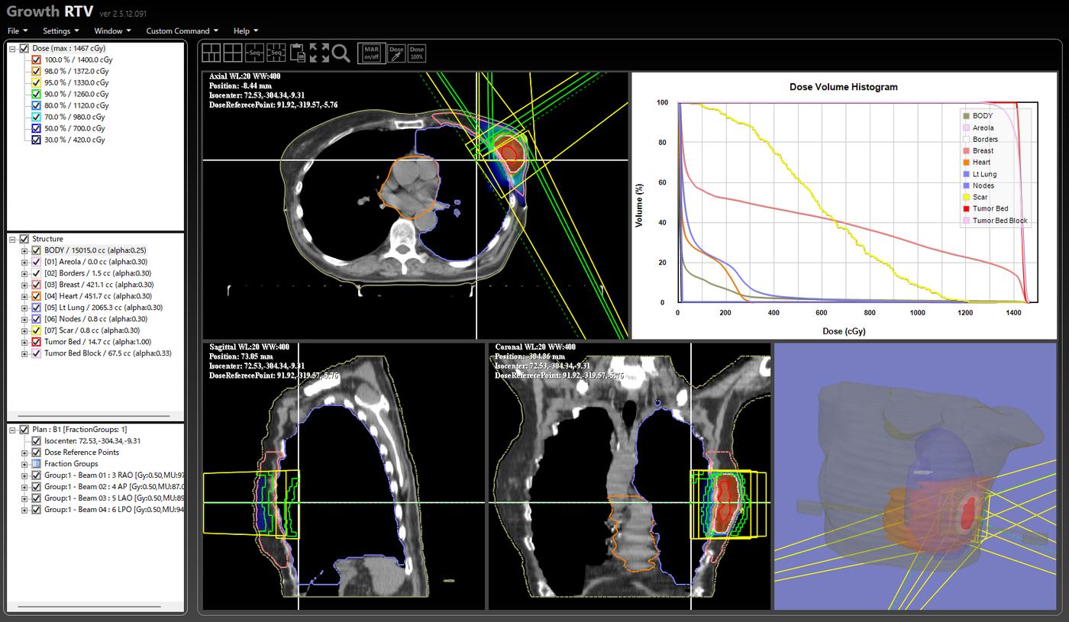
Task: Click the Dose Reference Points item
Action: [x=82, y=452]
